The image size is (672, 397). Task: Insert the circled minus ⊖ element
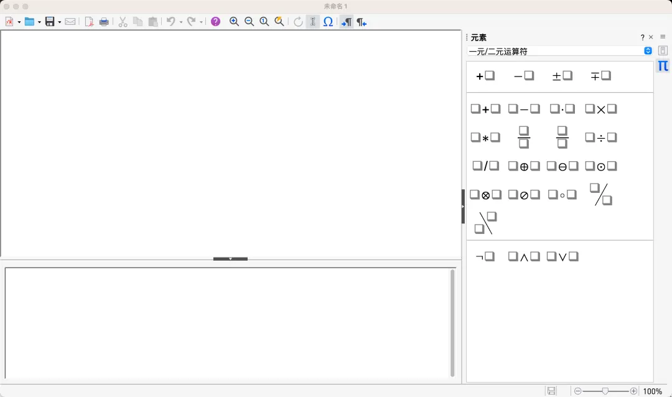click(562, 166)
